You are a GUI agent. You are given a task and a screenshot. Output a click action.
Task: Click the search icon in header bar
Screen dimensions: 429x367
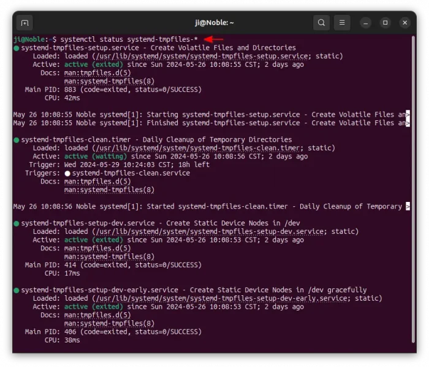pyautogui.click(x=321, y=23)
